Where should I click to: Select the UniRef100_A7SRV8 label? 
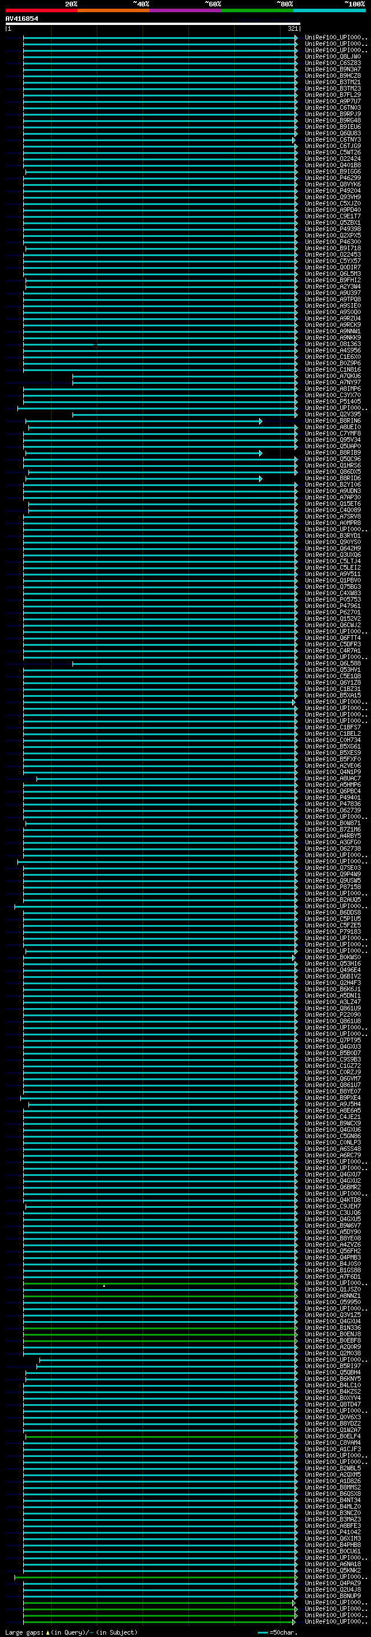click(x=333, y=517)
